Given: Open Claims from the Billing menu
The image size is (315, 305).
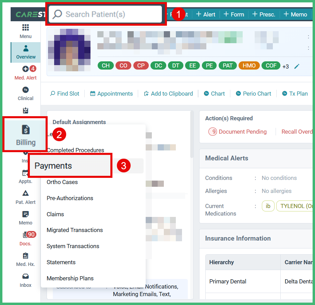Looking at the screenshot, I should coord(55,214).
